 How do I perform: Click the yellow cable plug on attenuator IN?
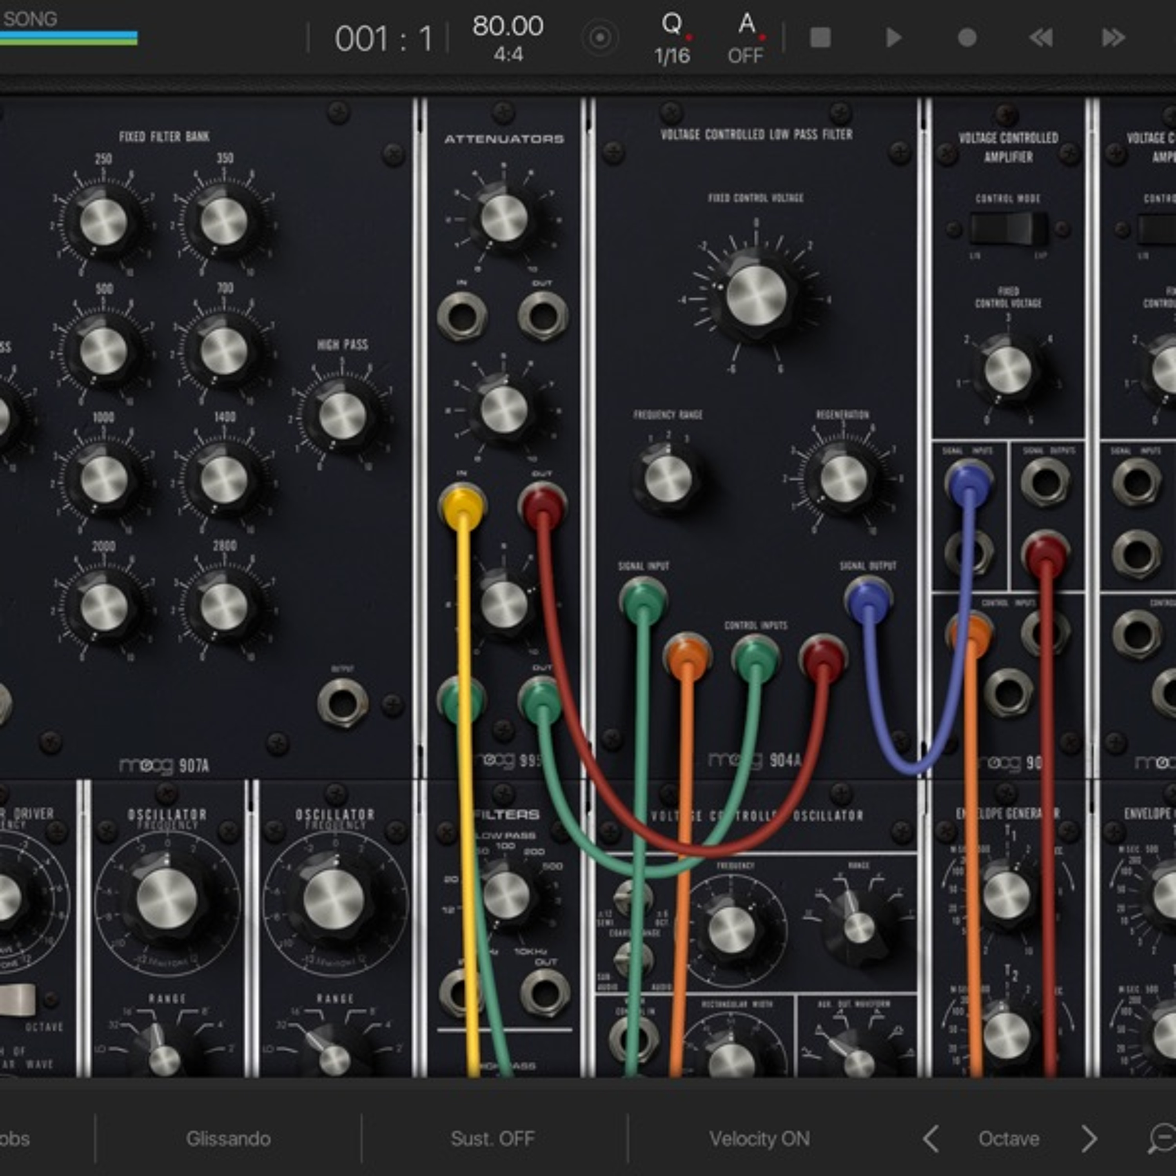pos(463,506)
